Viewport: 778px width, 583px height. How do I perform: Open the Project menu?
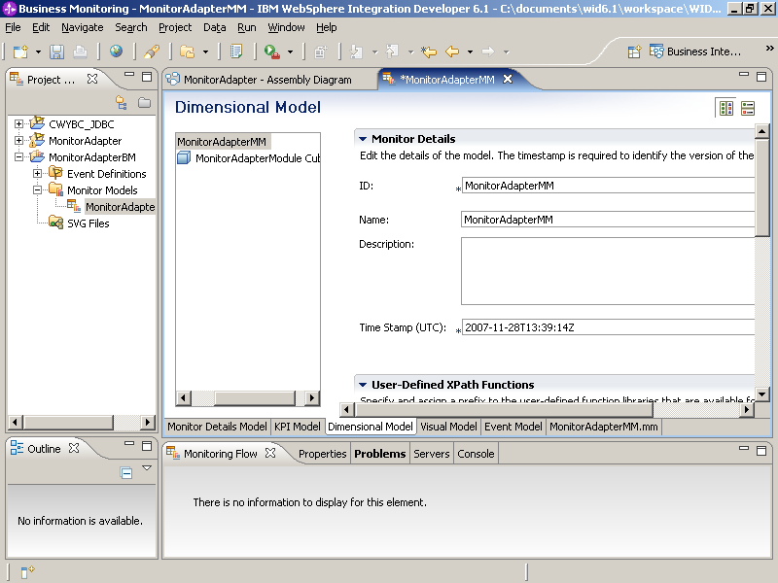pyautogui.click(x=175, y=28)
